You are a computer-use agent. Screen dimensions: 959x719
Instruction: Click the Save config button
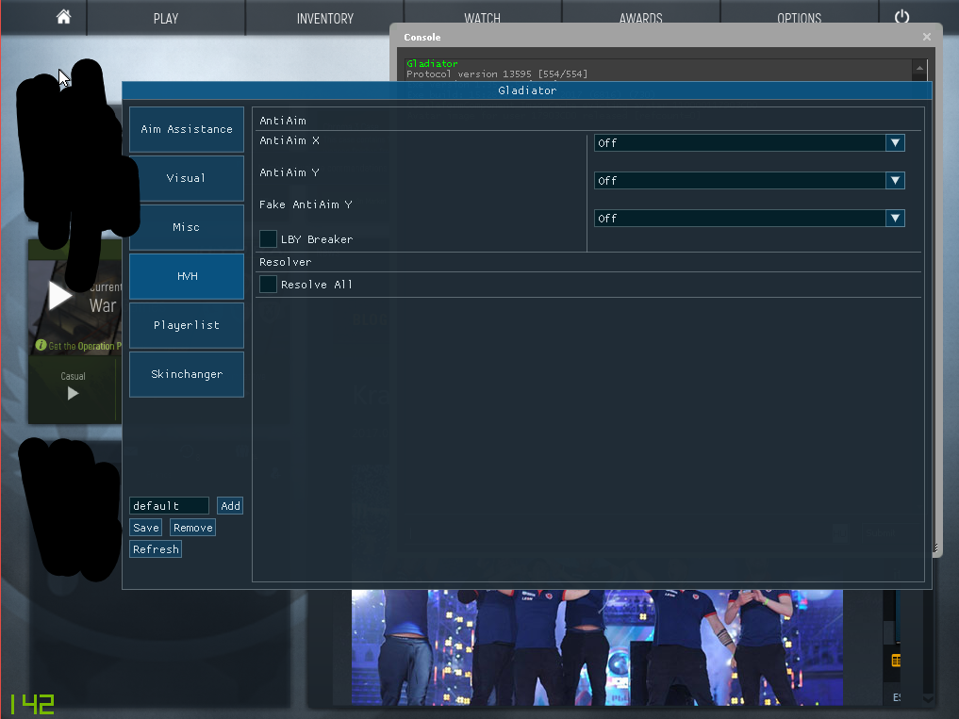tap(145, 528)
